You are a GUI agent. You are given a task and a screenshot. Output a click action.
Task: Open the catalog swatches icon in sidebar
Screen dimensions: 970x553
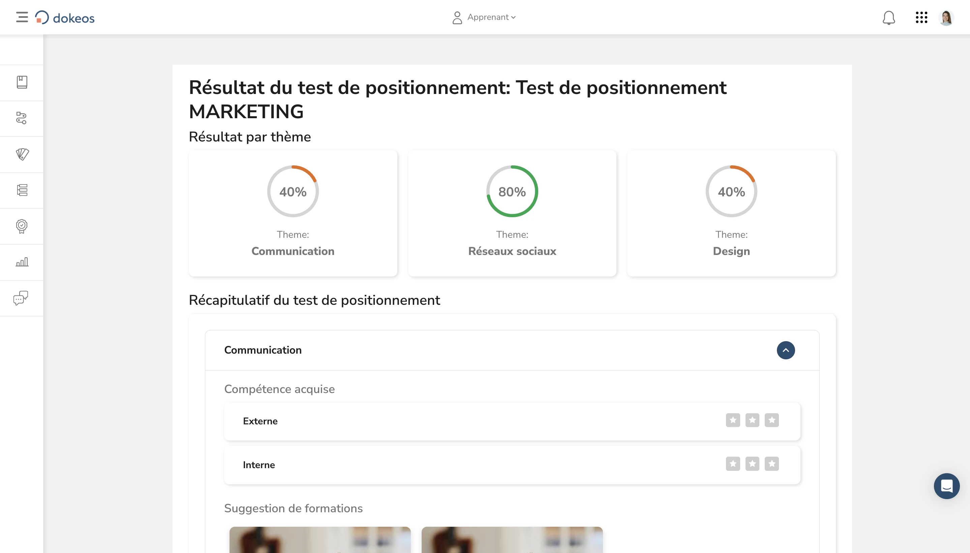point(21,154)
